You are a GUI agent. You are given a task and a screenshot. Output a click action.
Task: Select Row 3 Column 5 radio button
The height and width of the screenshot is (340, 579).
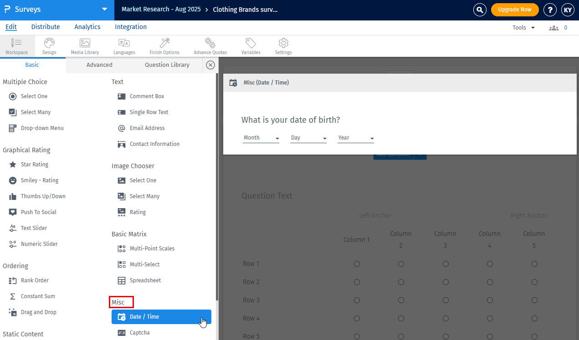tap(534, 300)
